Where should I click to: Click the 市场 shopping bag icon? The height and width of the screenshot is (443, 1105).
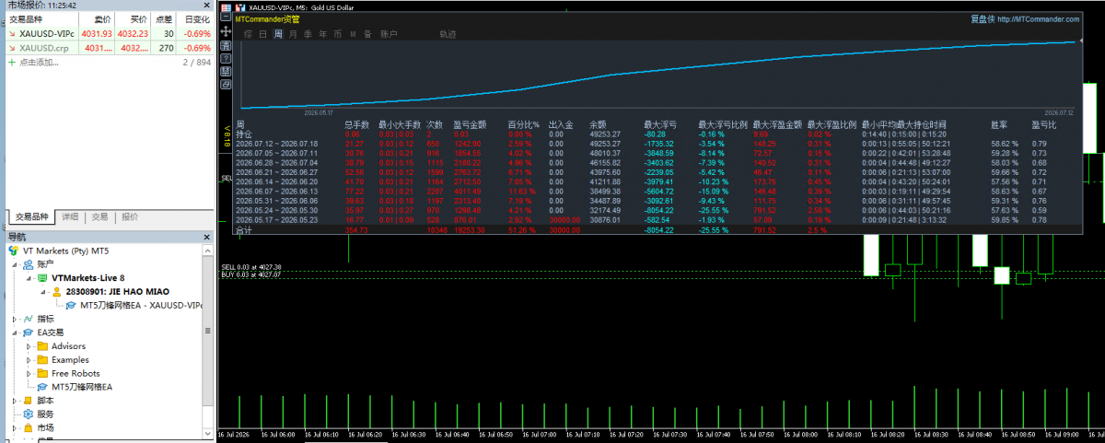point(29,427)
